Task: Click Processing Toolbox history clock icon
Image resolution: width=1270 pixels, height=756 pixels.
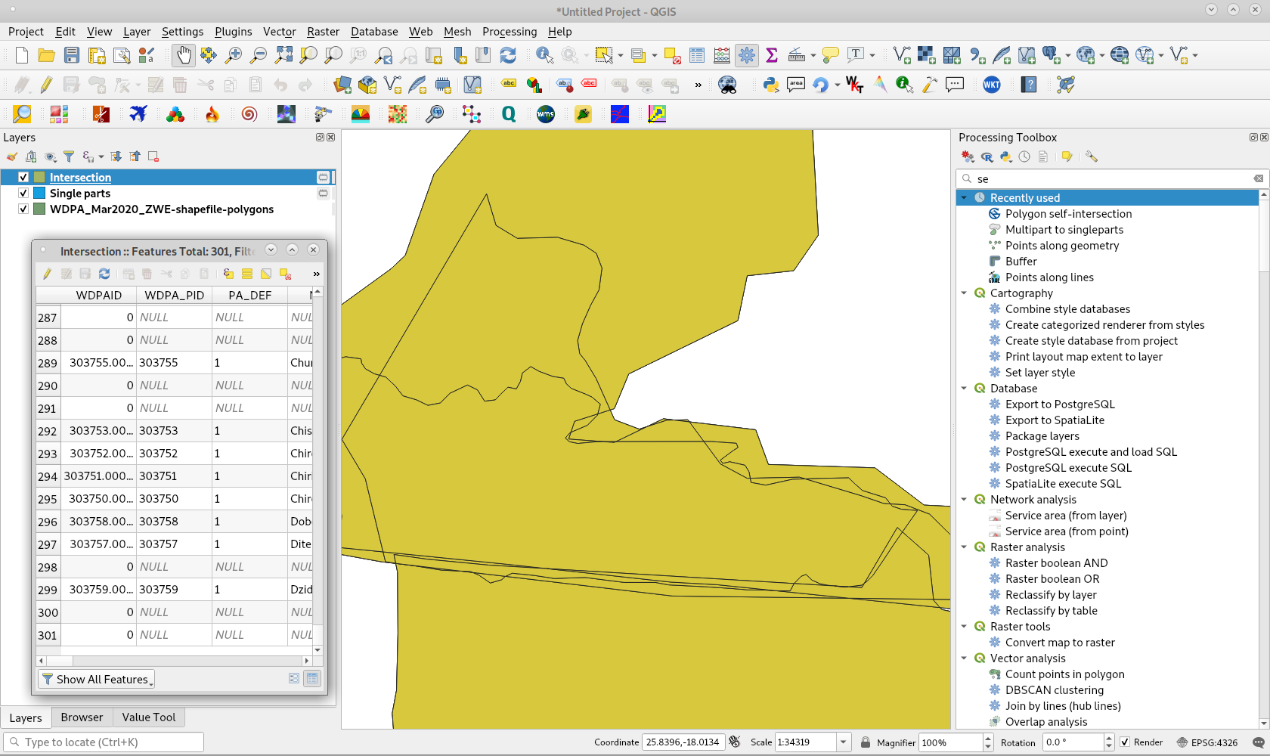Action: pyautogui.click(x=1024, y=156)
